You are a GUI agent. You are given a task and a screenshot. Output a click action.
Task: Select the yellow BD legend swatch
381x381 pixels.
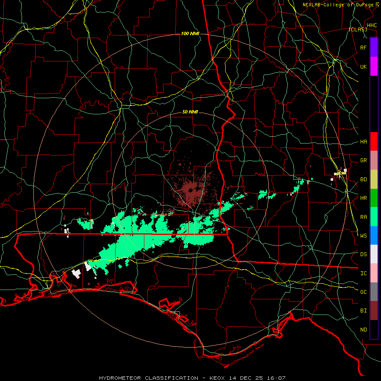[x=374, y=179]
